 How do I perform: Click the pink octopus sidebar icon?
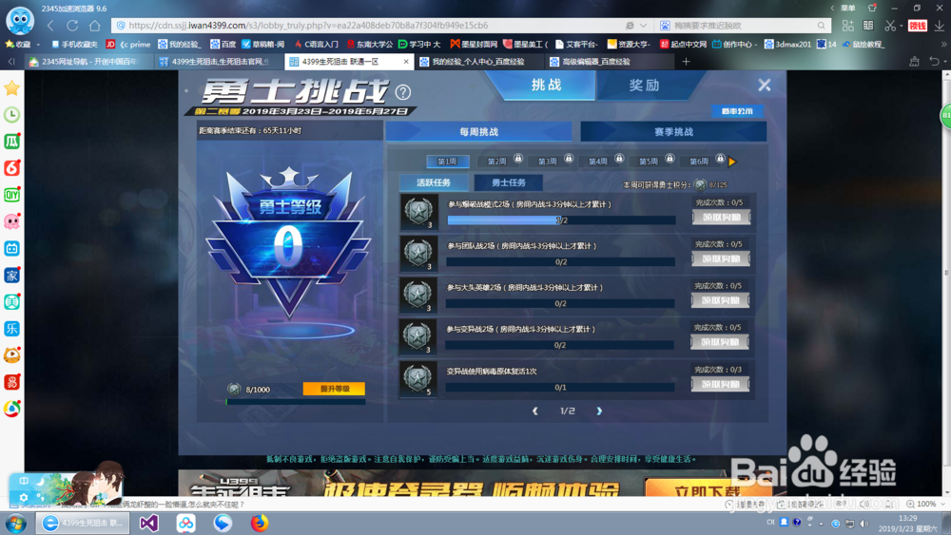tap(11, 221)
